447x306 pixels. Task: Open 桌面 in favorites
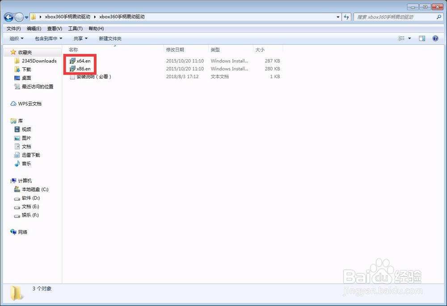point(26,78)
